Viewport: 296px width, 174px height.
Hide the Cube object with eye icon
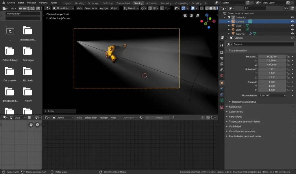(x=292, y=26)
